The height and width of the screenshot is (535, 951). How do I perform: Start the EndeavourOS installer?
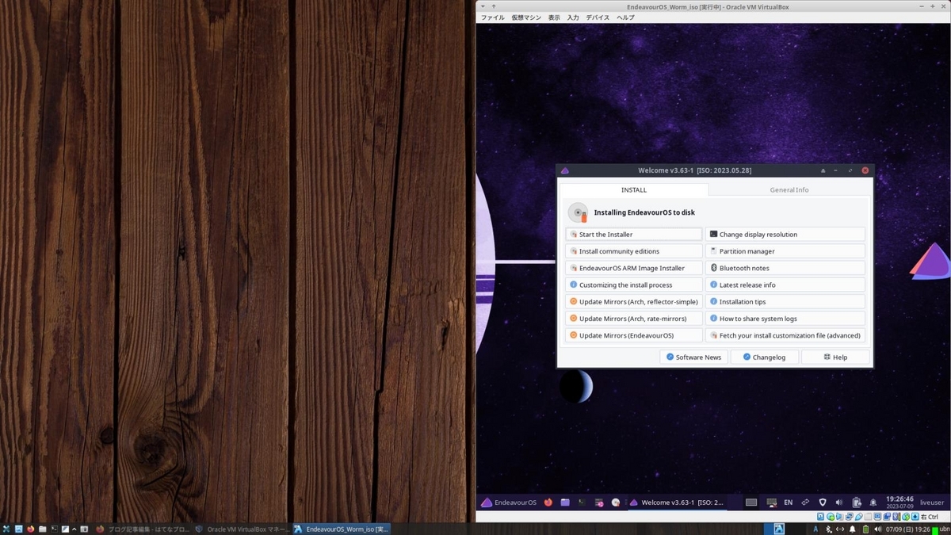(634, 235)
